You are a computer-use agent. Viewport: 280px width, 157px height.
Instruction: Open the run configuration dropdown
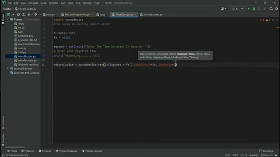[x=237, y=9]
